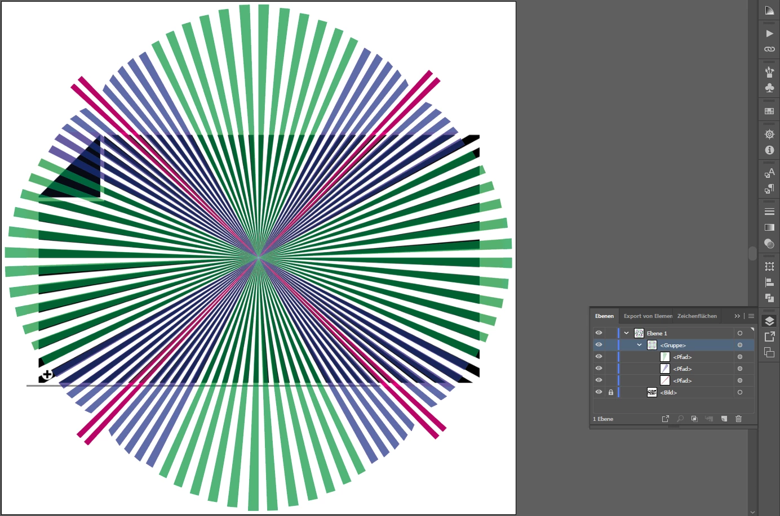Open the Swatches panel grid icon
The image size is (780, 516).
coord(769,111)
